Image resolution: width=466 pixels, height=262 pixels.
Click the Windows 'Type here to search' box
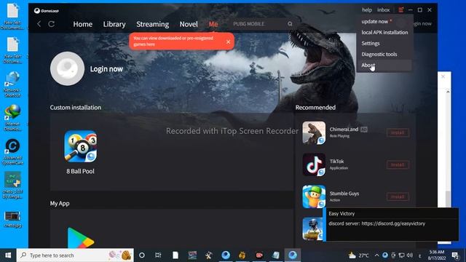coord(75,255)
